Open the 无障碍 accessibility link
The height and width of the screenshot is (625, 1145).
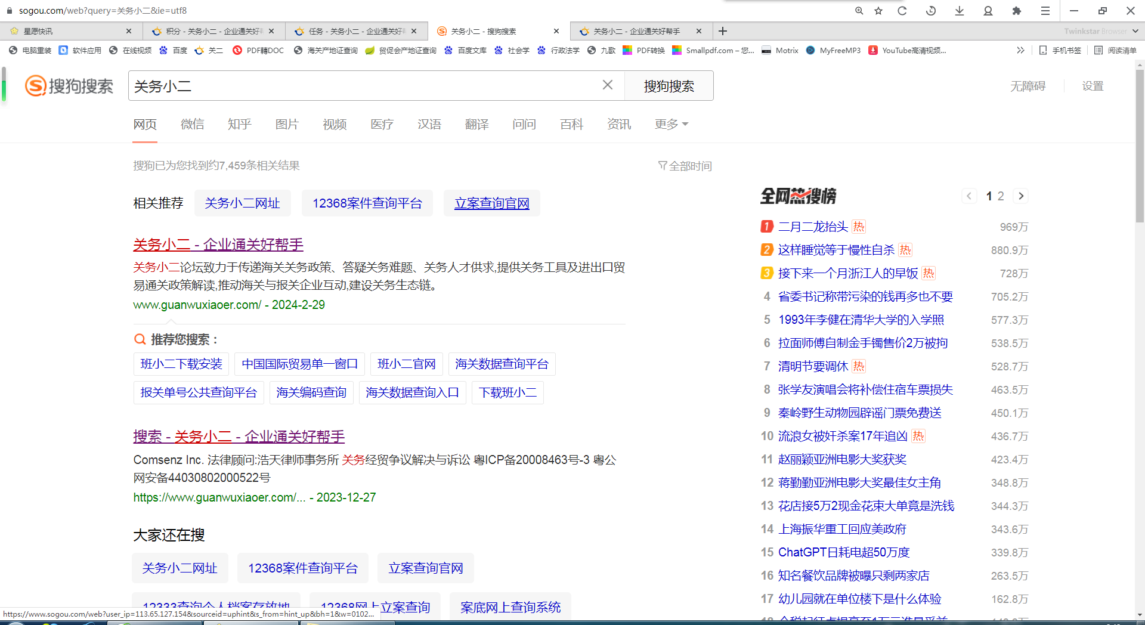[x=1028, y=86]
